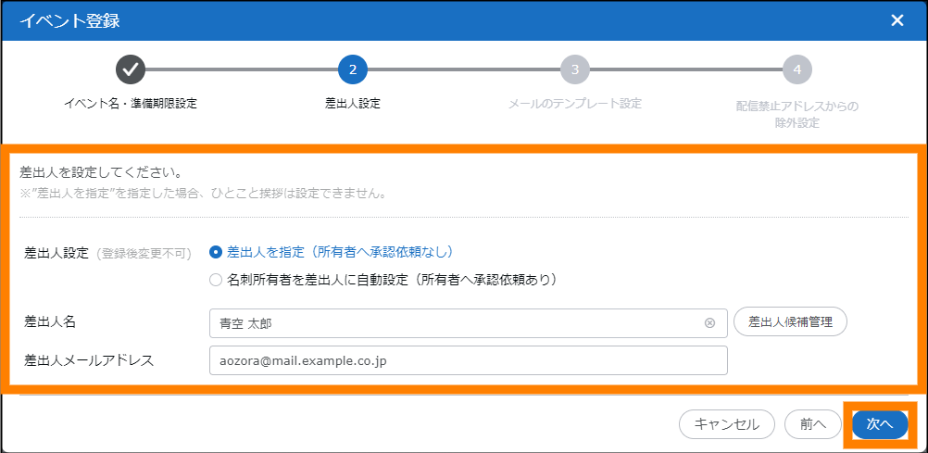
Task: Focus the 差出人メールアドレス input field
Action: tap(468, 360)
